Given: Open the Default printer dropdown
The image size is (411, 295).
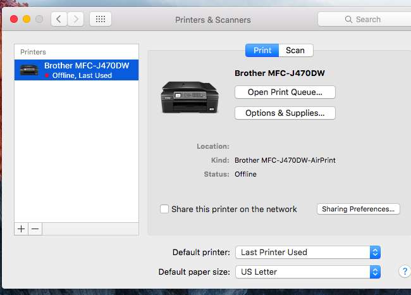Looking at the screenshot, I should click(x=308, y=252).
